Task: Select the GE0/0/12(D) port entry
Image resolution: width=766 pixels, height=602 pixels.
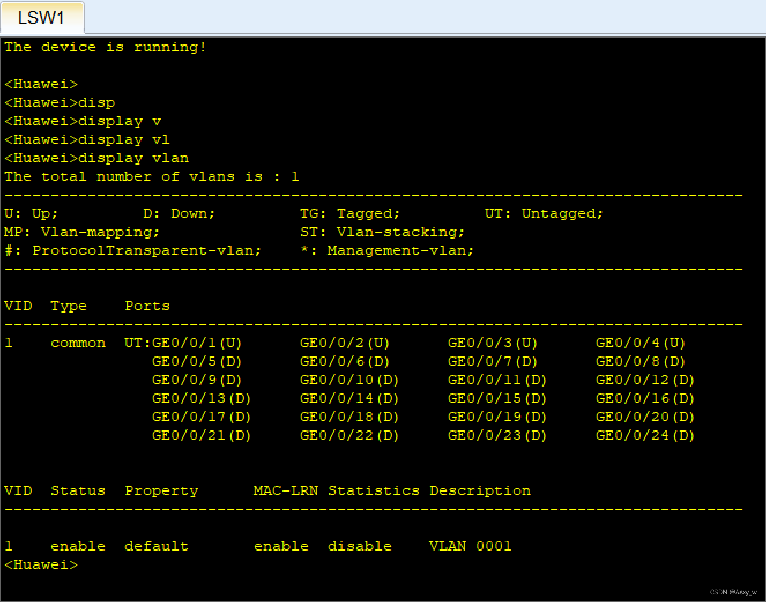Action: pyautogui.click(x=645, y=380)
